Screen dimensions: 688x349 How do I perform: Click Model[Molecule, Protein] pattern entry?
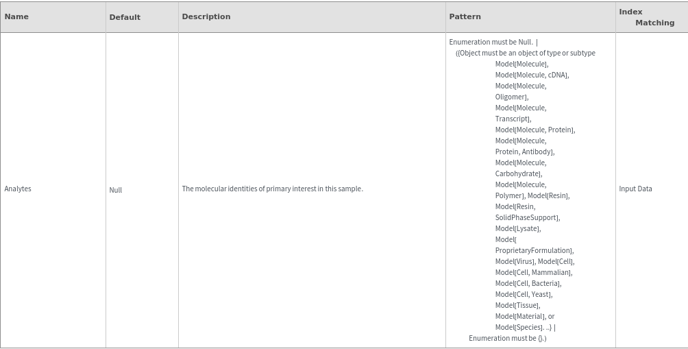[535, 130]
